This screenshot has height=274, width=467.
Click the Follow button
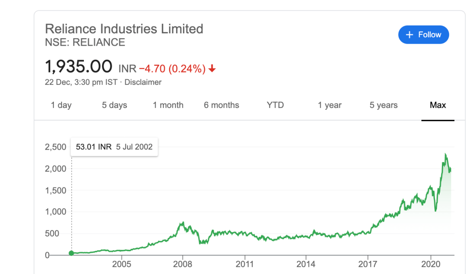coord(423,35)
